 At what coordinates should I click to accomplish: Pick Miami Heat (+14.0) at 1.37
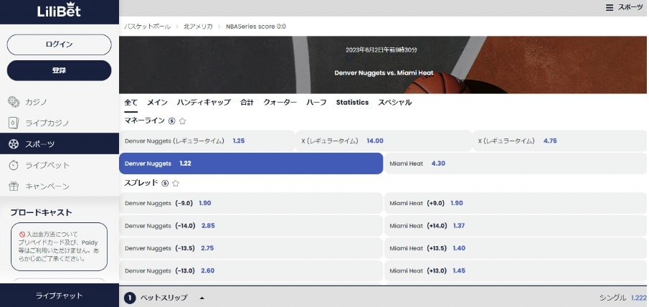pyautogui.click(x=516, y=226)
